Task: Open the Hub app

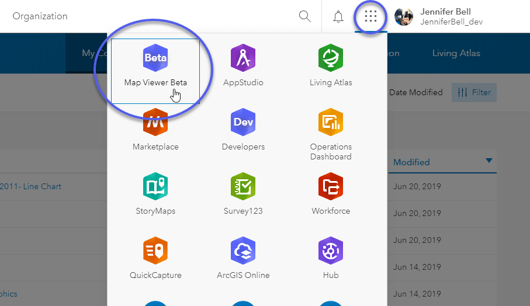Action: (x=331, y=258)
